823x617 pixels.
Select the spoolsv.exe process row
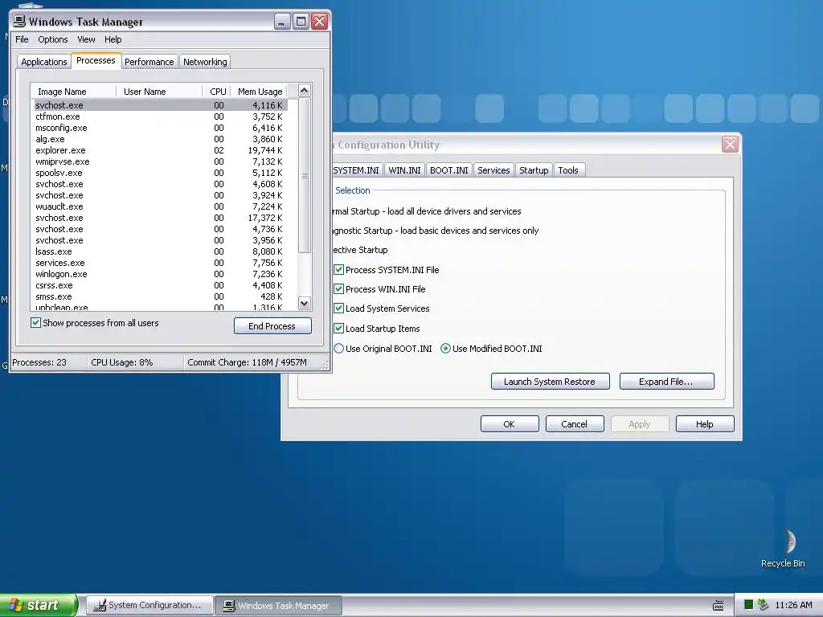pos(159,173)
